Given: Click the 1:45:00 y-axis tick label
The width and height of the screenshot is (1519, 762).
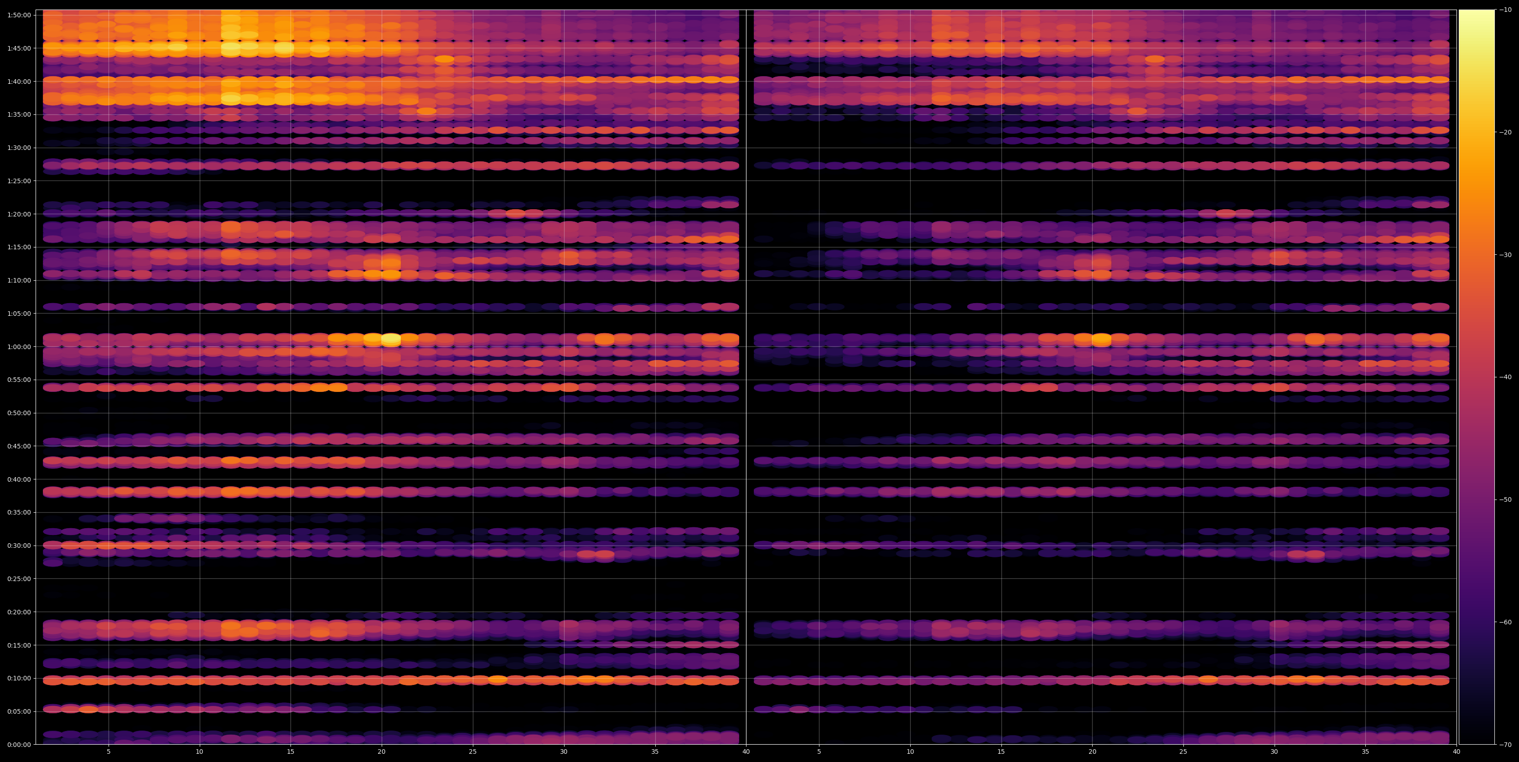Looking at the screenshot, I should click(19, 48).
